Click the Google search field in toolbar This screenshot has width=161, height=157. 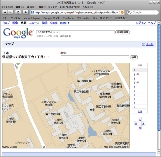pyautogui.click(x=143, y=12)
